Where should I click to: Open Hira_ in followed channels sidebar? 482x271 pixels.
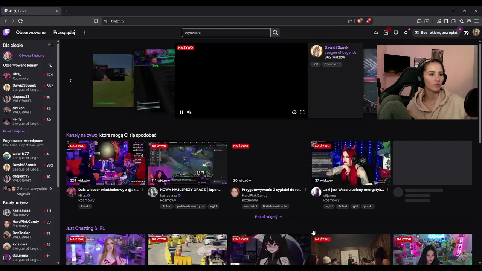[x=28, y=76]
